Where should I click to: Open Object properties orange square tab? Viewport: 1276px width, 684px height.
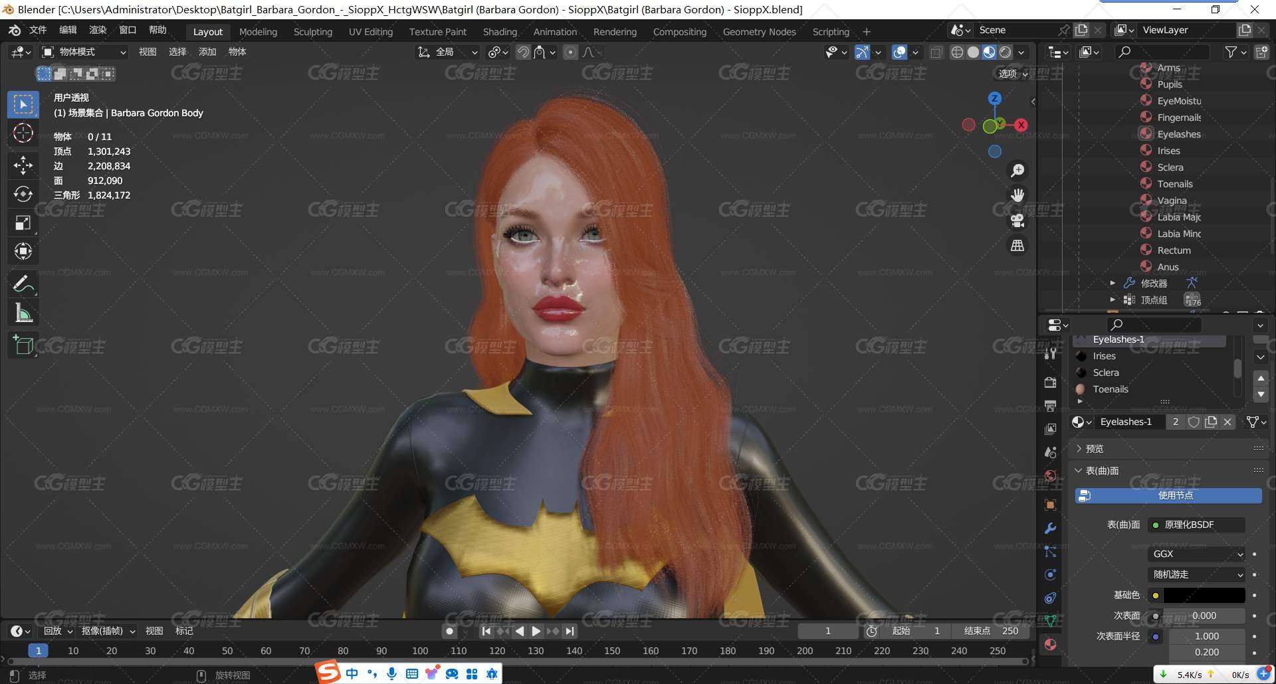click(x=1051, y=505)
